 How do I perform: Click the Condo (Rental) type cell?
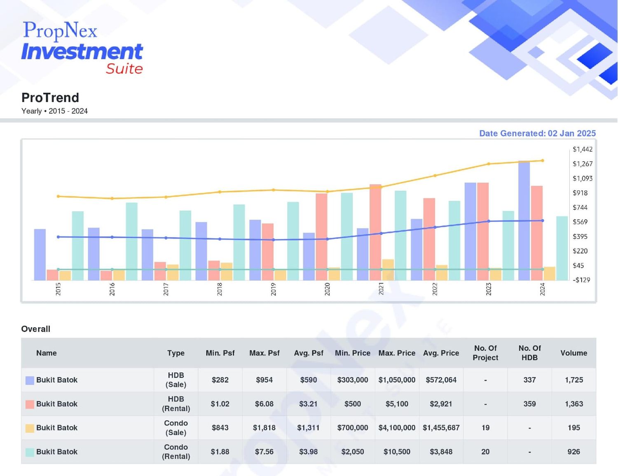click(176, 452)
